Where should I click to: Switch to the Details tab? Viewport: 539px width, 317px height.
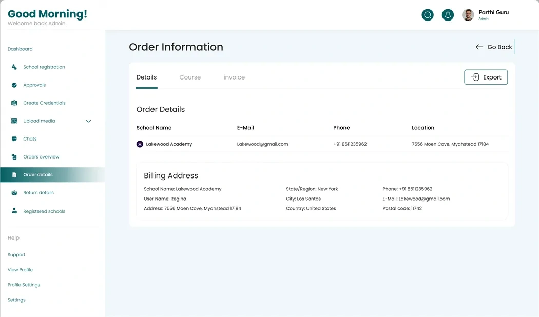[x=146, y=77]
